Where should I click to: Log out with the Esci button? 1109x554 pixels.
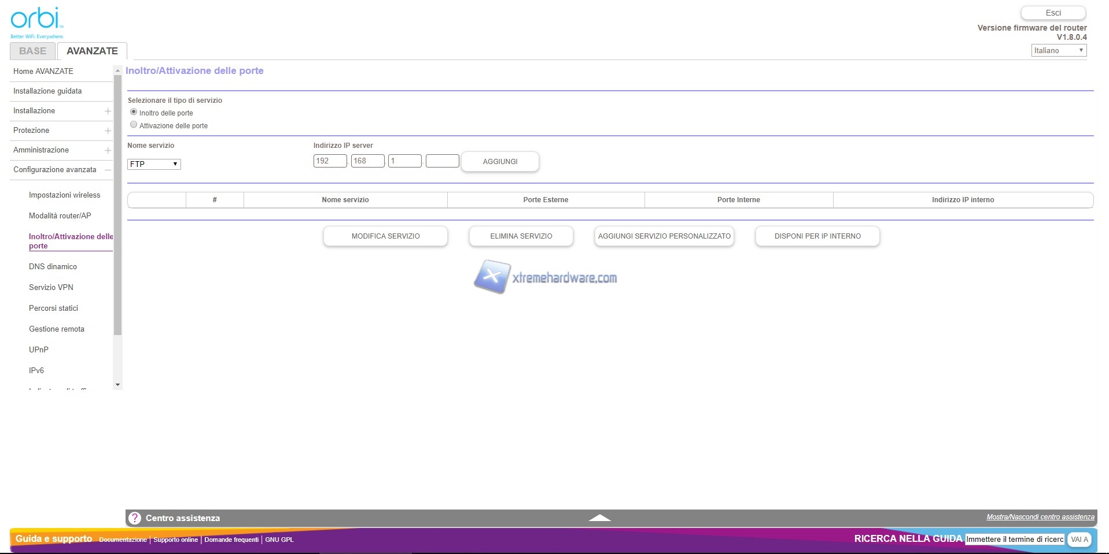tap(1053, 13)
